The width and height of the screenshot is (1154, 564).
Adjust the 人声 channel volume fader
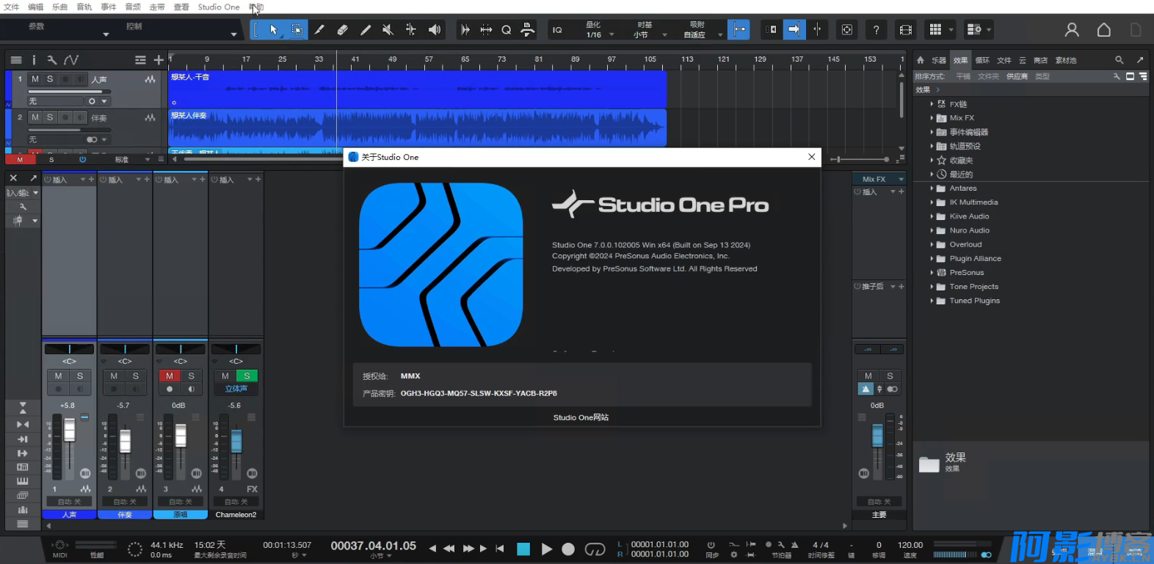pyautogui.click(x=70, y=430)
